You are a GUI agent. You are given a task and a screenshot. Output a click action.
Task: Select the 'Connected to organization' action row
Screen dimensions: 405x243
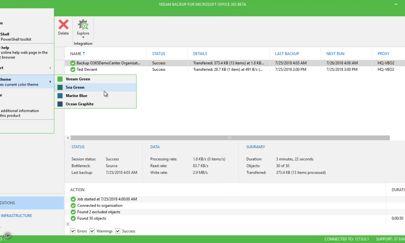pyautogui.click(x=235, y=206)
